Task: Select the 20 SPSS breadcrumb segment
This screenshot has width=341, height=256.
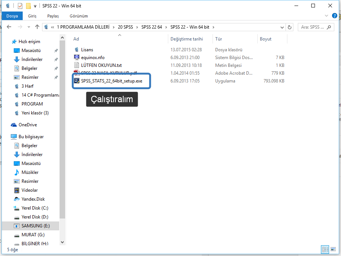Action: (125, 27)
